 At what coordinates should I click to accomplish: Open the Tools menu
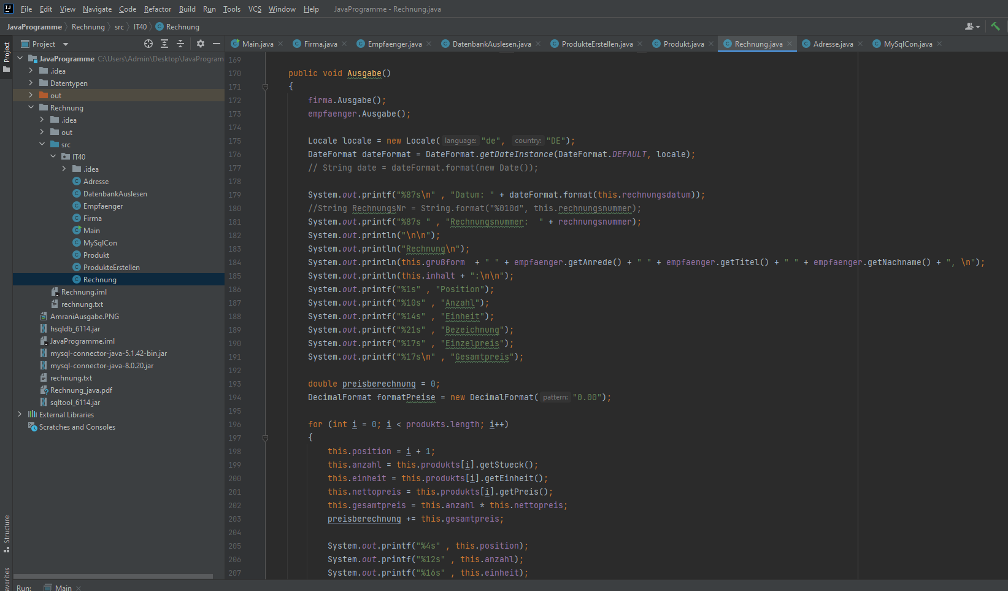232,9
